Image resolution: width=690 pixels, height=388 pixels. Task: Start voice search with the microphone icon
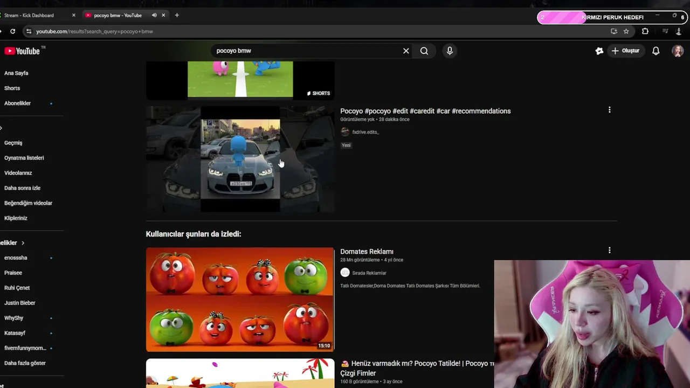(x=450, y=51)
